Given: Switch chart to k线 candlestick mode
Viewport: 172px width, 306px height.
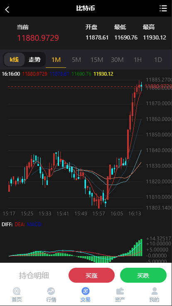Looking at the screenshot, I should 14,59.
